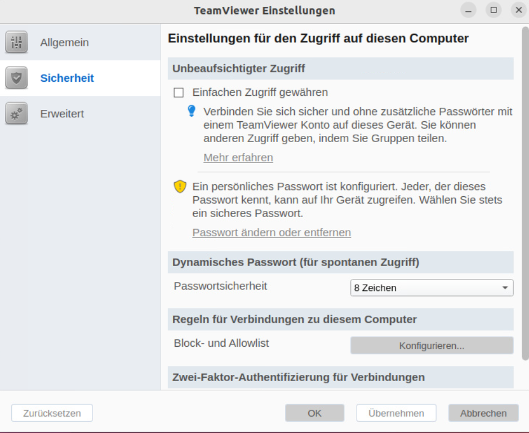This screenshot has height=433, width=529.
Task: Open the Passwortsicherheit dropdown
Action: click(x=431, y=288)
